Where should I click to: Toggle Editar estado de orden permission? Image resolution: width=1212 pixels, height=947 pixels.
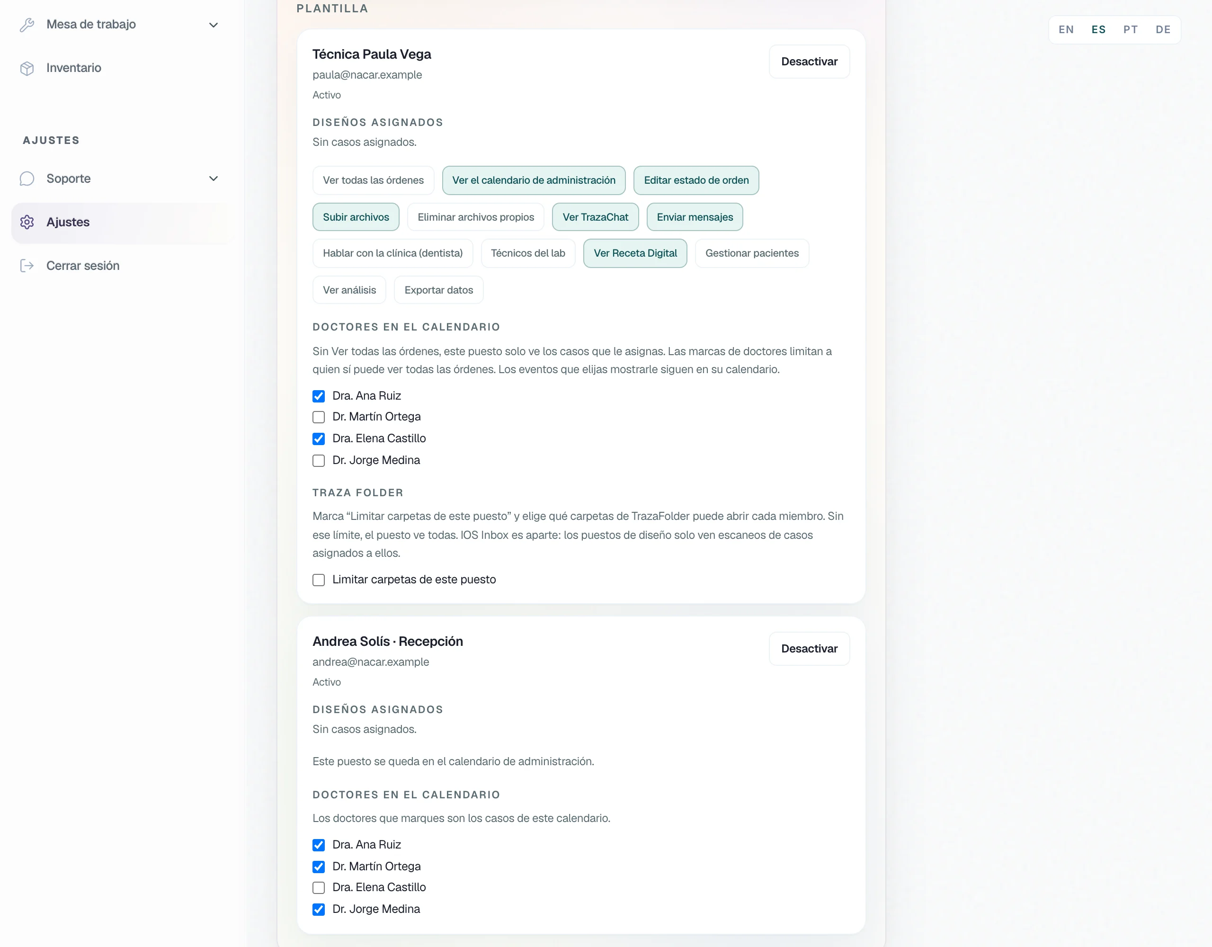coord(696,180)
